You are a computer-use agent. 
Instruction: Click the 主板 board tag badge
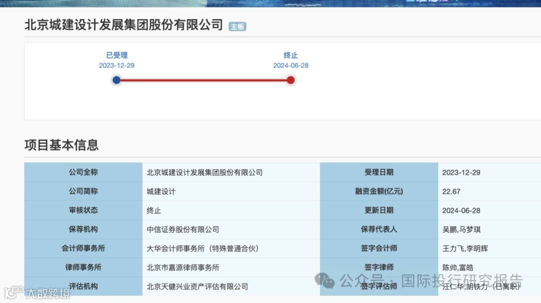click(x=237, y=27)
